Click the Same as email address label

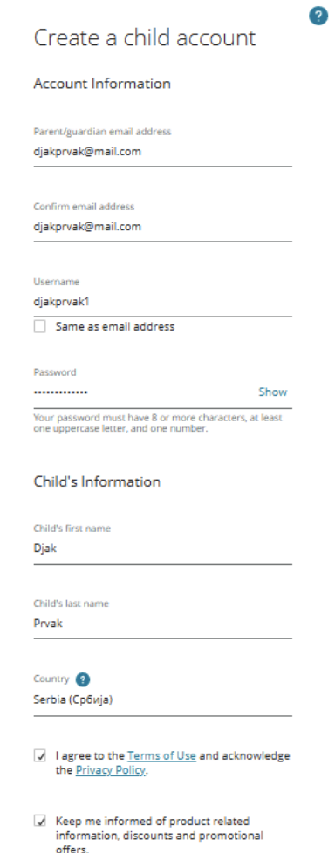coord(115,327)
